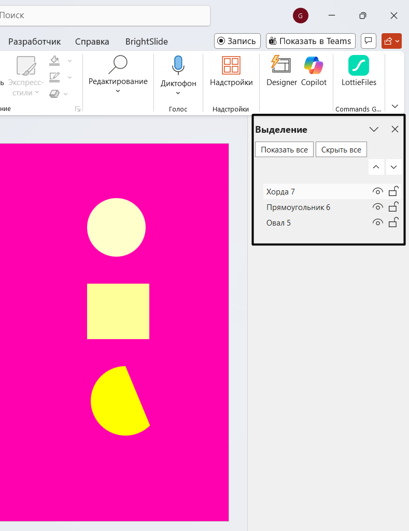The width and height of the screenshot is (409, 531).
Task: Collapse the ribbon with the chevron
Action: [395, 106]
